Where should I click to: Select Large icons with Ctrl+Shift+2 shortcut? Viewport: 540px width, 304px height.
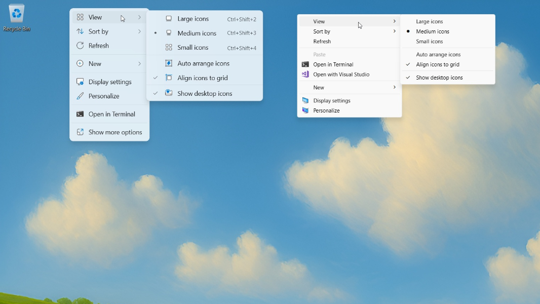(205, 19)
